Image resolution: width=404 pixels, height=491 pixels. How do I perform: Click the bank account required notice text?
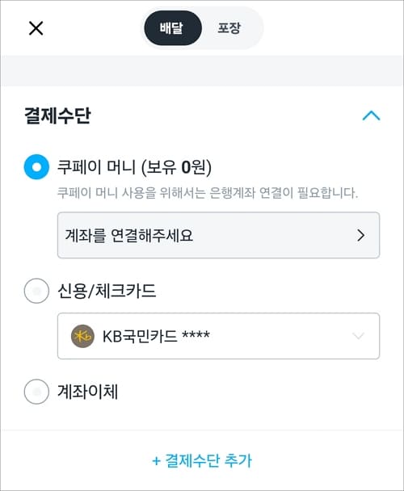point(207,192)
